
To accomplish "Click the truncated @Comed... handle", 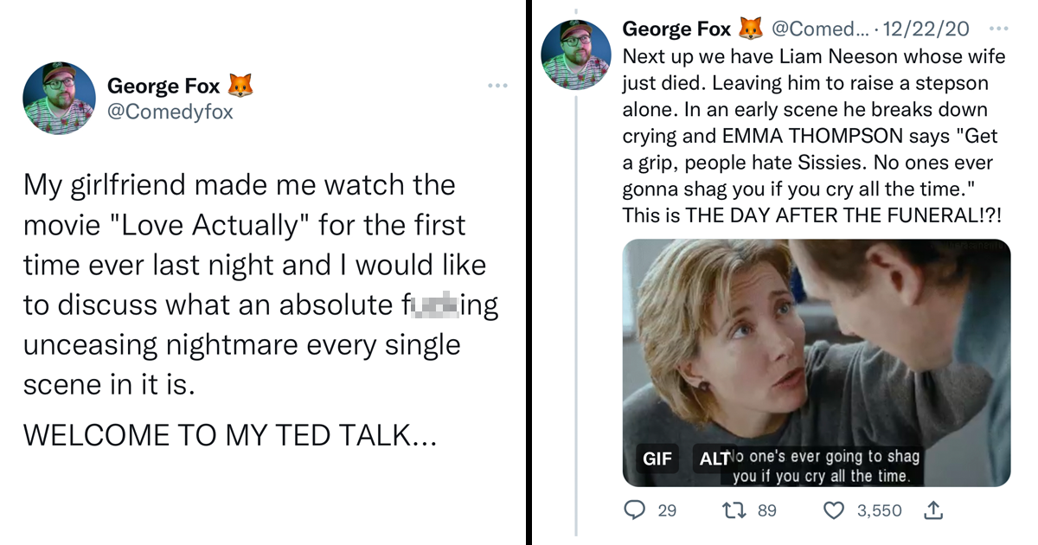I will 820,28.
